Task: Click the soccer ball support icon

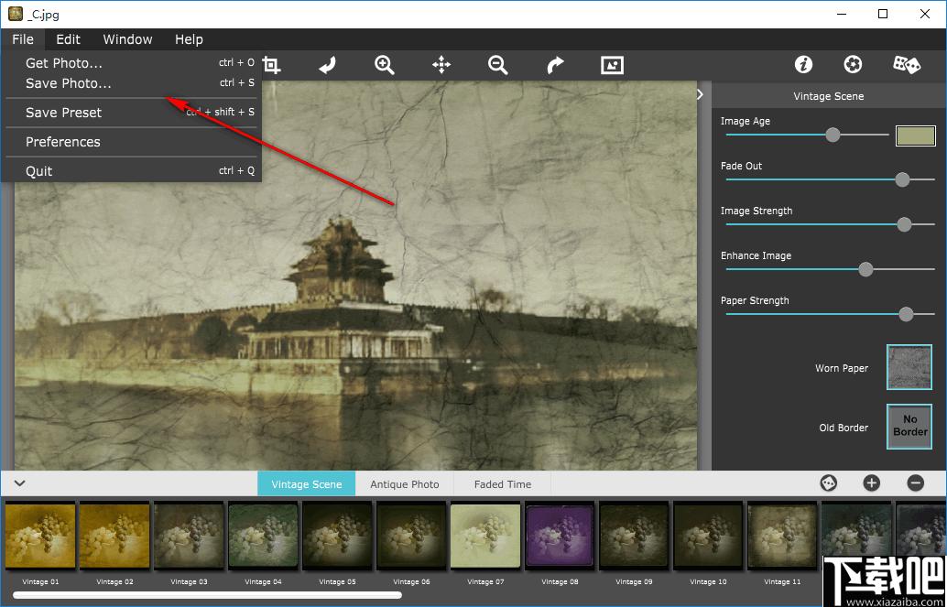Action: click(853, 65)
